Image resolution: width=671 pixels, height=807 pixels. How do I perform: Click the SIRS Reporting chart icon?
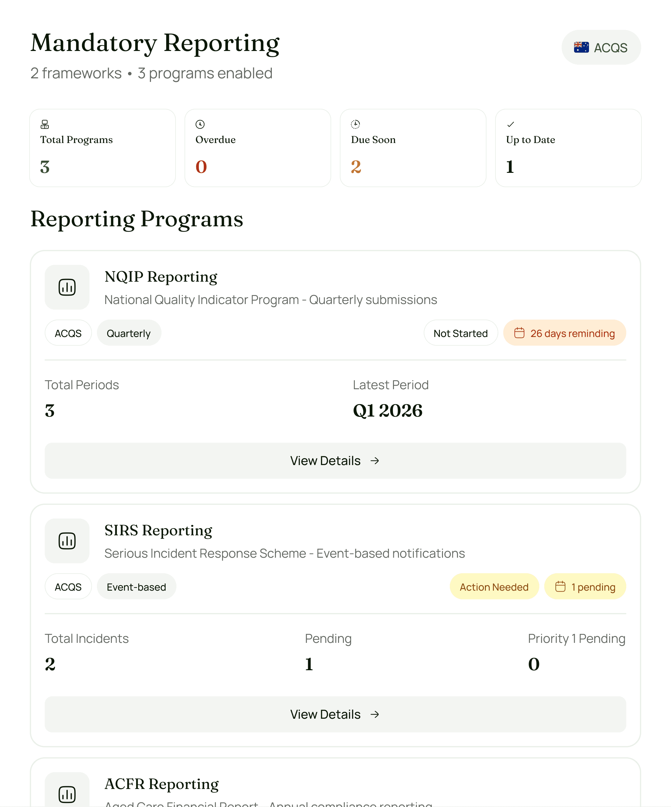67,541
